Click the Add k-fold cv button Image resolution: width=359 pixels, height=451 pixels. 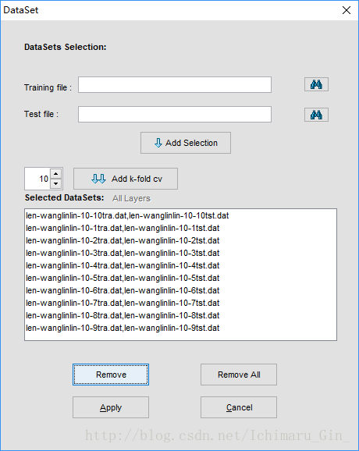126,179
